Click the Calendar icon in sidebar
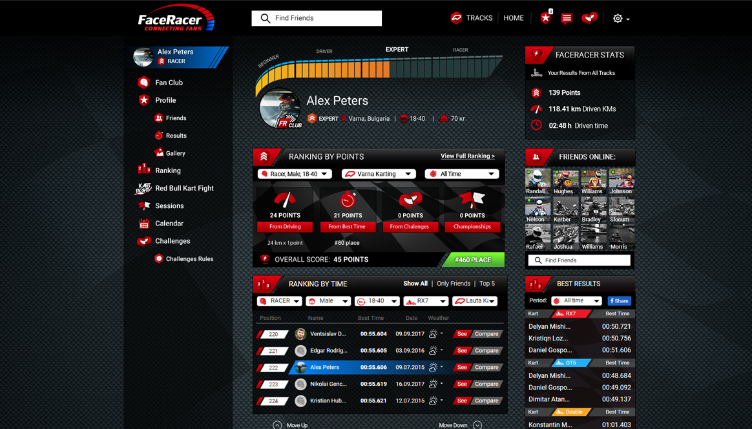 click(144, 224)
